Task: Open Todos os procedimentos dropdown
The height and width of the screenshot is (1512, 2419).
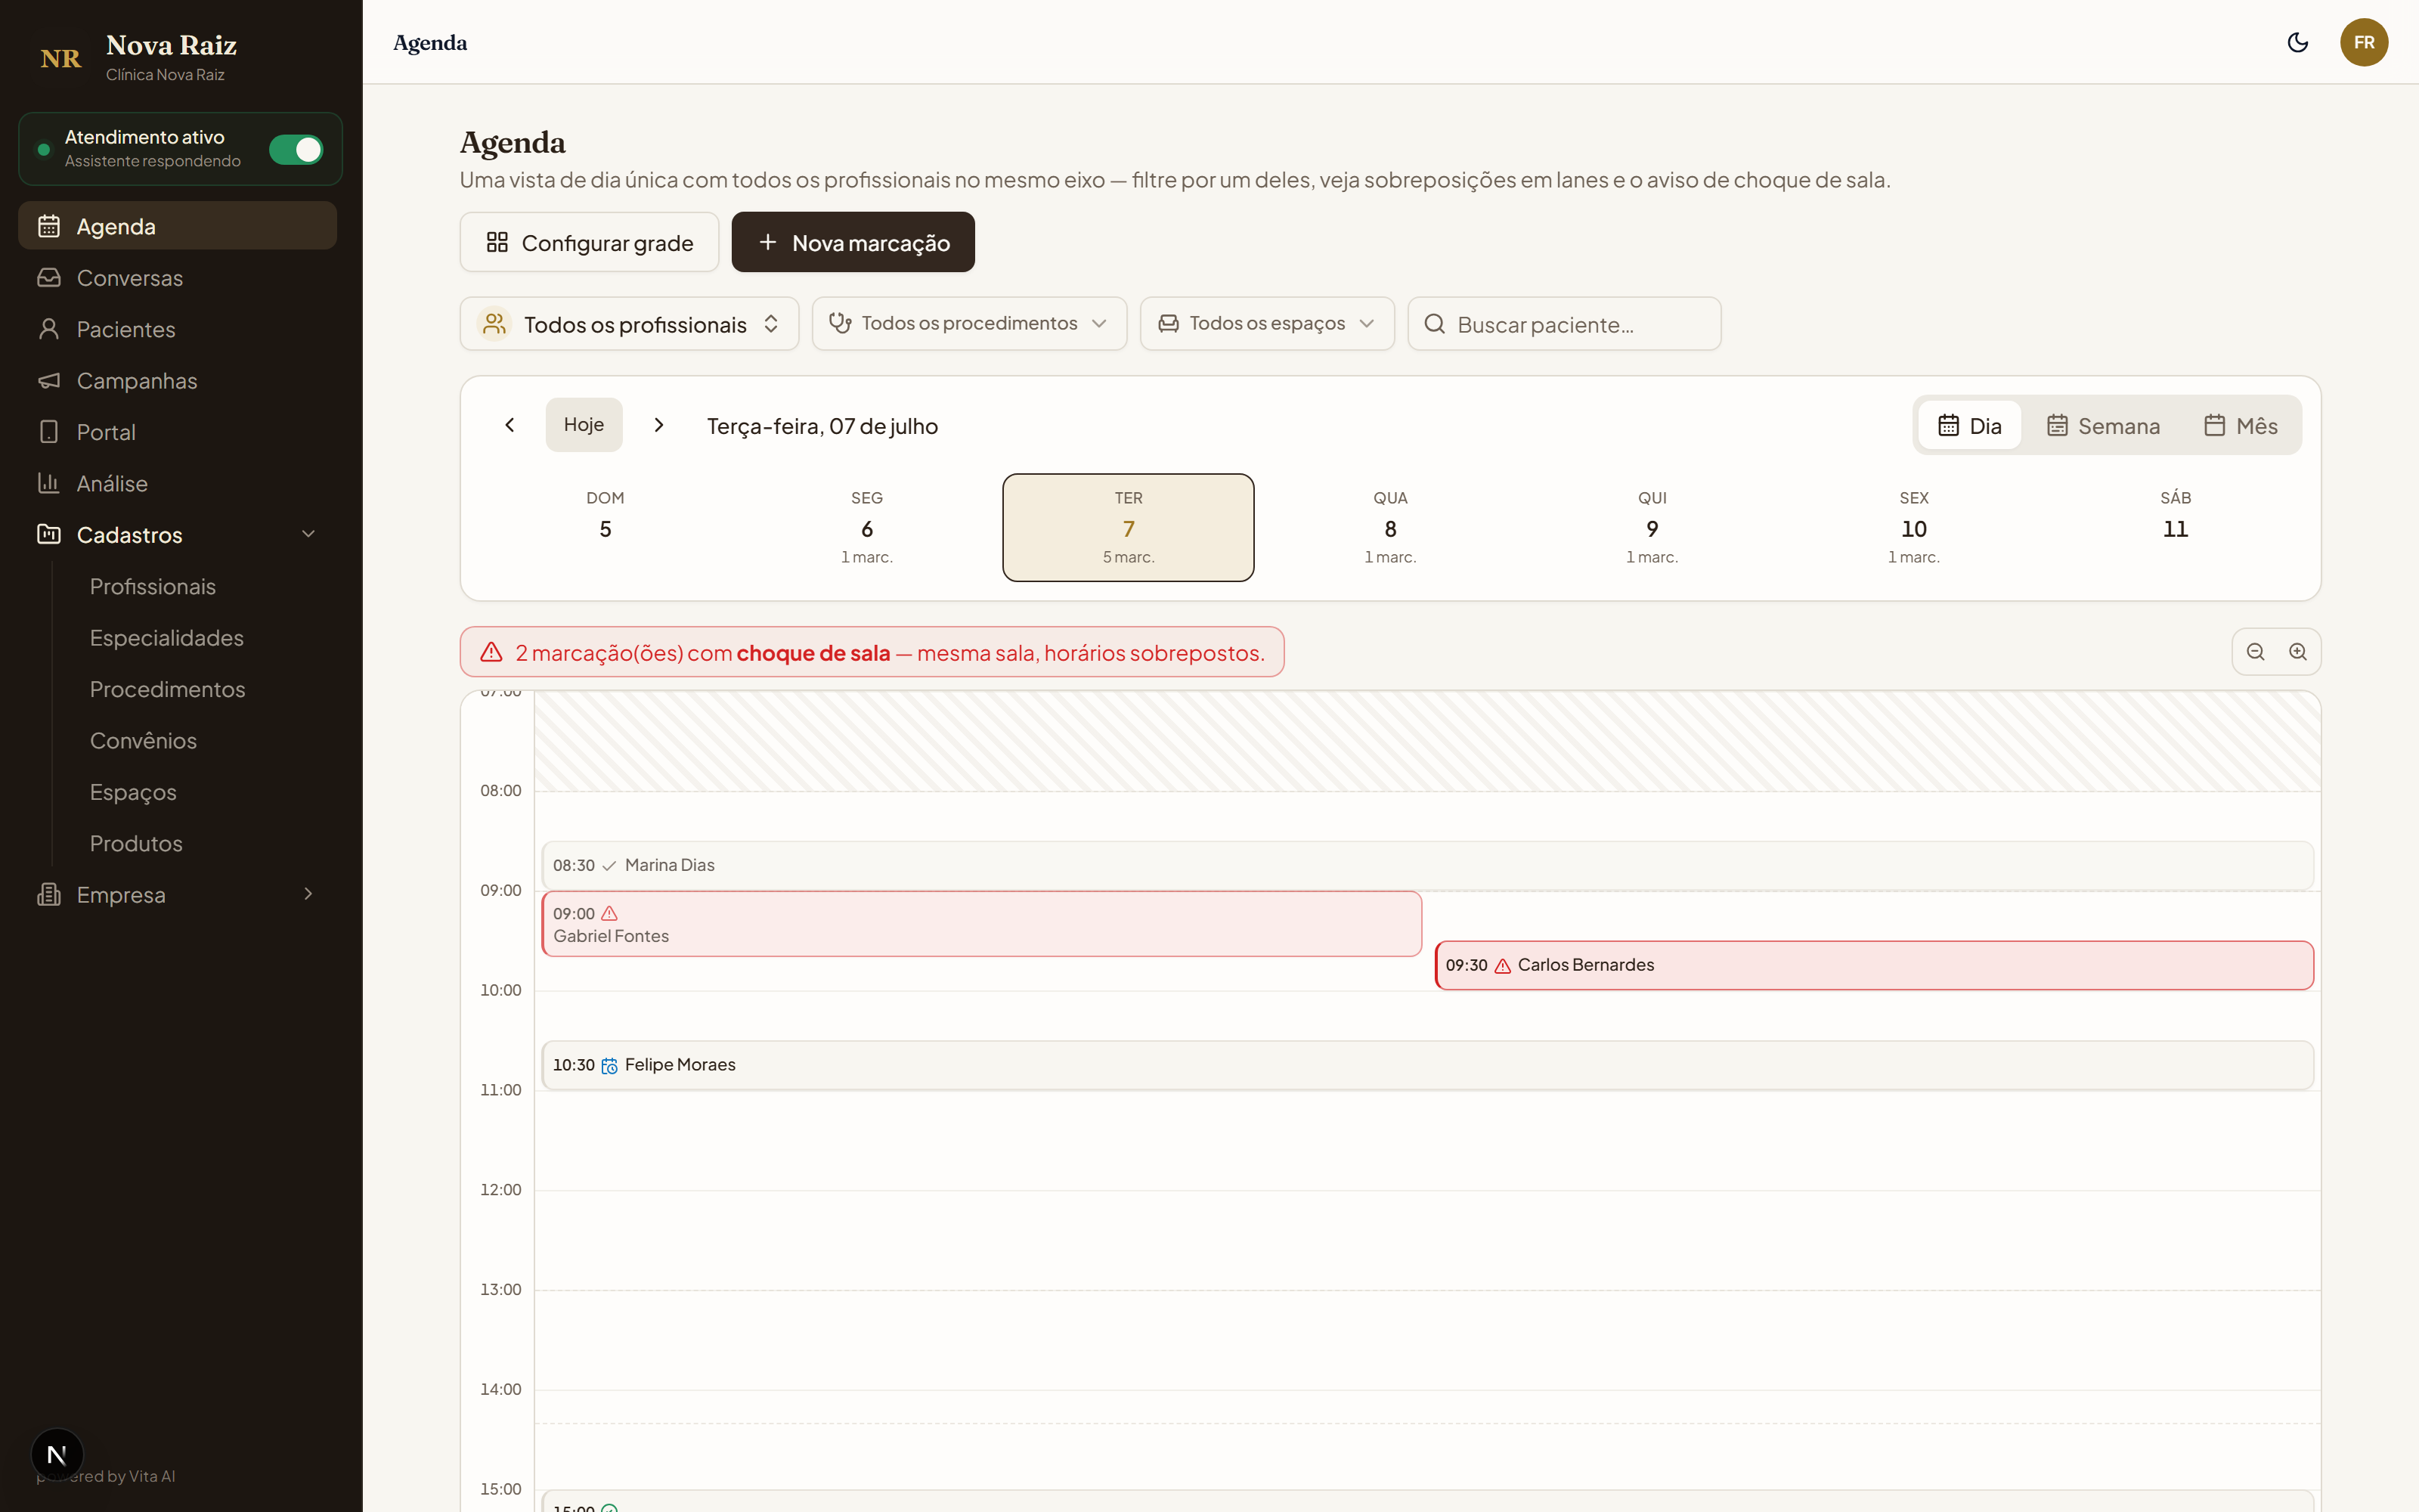Action: [968, 324]
